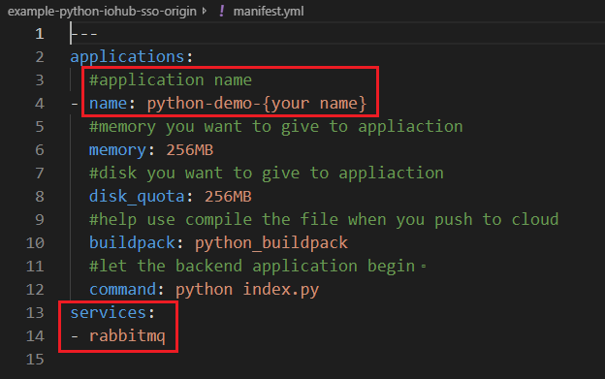The image size is (605, 379).
Task: Click the 'services:' key on line 13
Action: (x=111, y=313)
